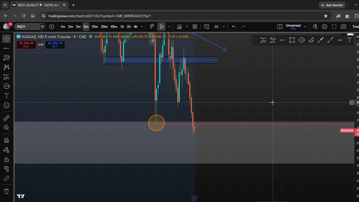The width and height of the screenshot is (359, 202).
Task: Expand the indicators favorites dropdown
Action: pyautogui.click(x=187, y=27)
